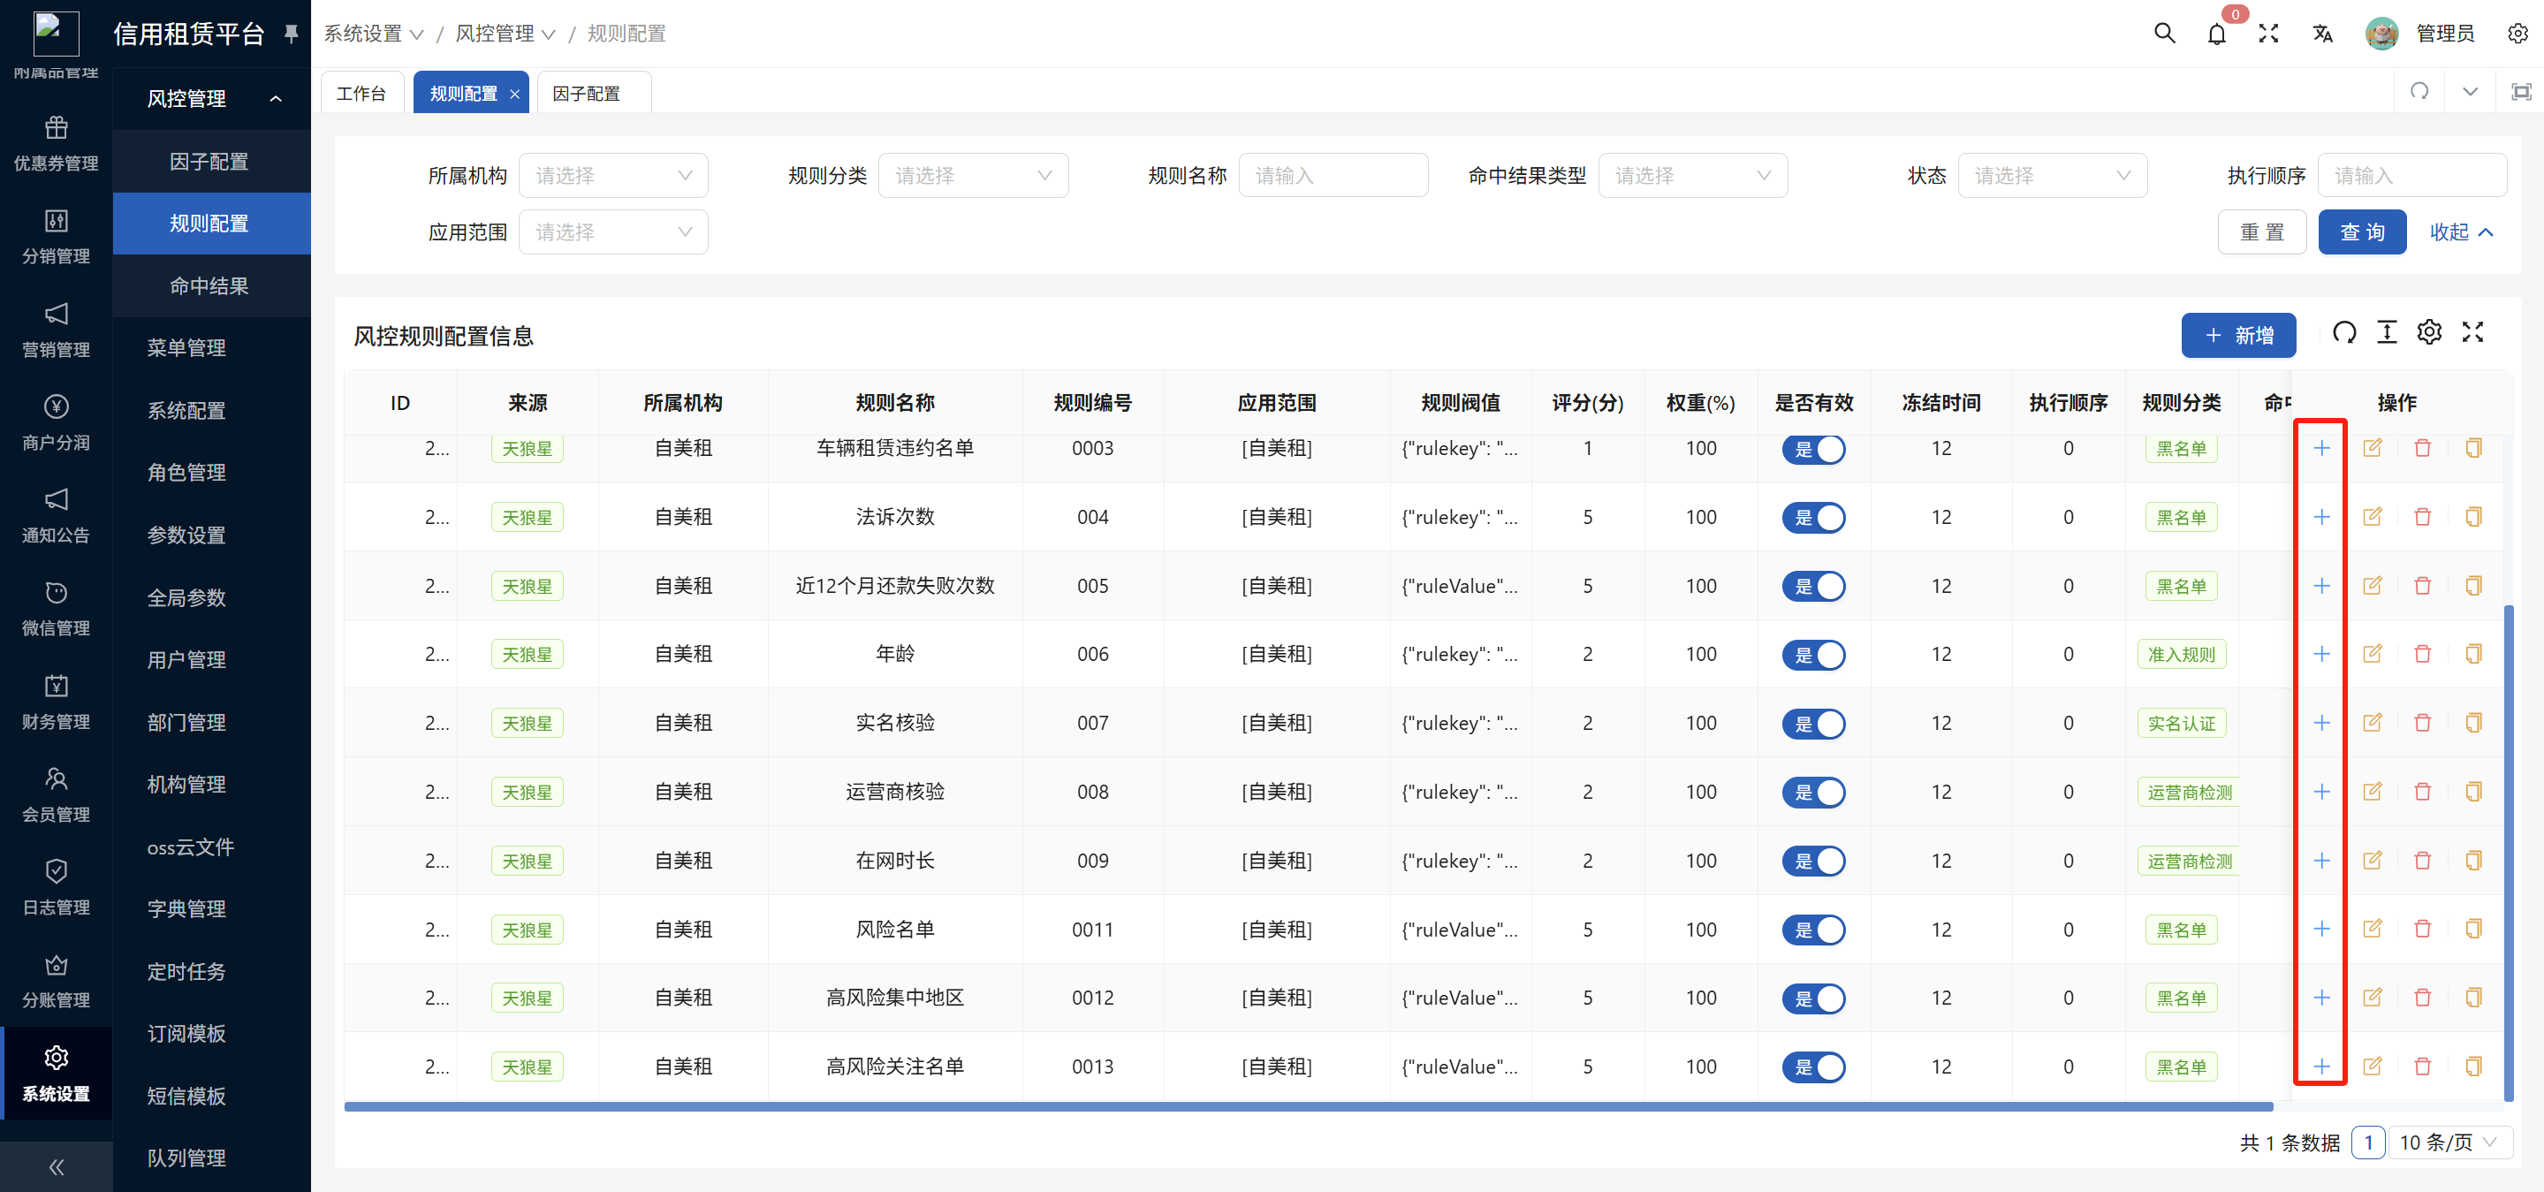Open 角色管理 in the side menu
Image resolution: width=2544 pixels, height=1192 pixels.
point(212,472)
